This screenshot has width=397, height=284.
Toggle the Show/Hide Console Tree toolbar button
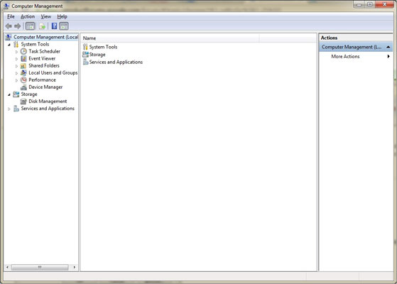tap(30, 26)
